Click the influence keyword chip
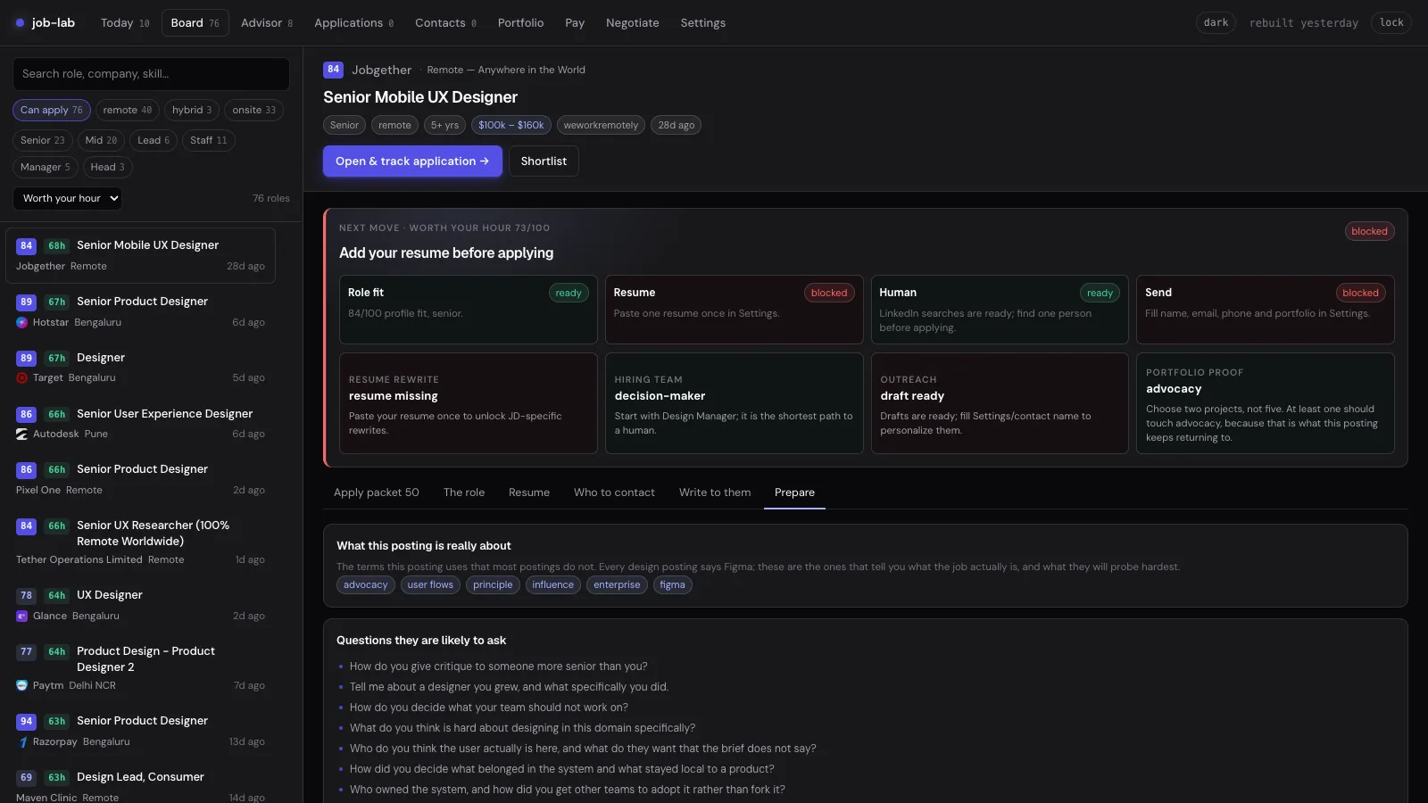1428x803 pixels. coord(553,585)
